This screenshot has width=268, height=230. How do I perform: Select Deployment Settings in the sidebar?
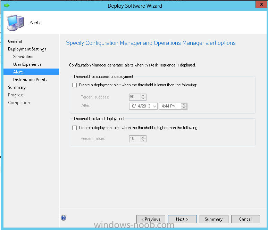(27, 49)
